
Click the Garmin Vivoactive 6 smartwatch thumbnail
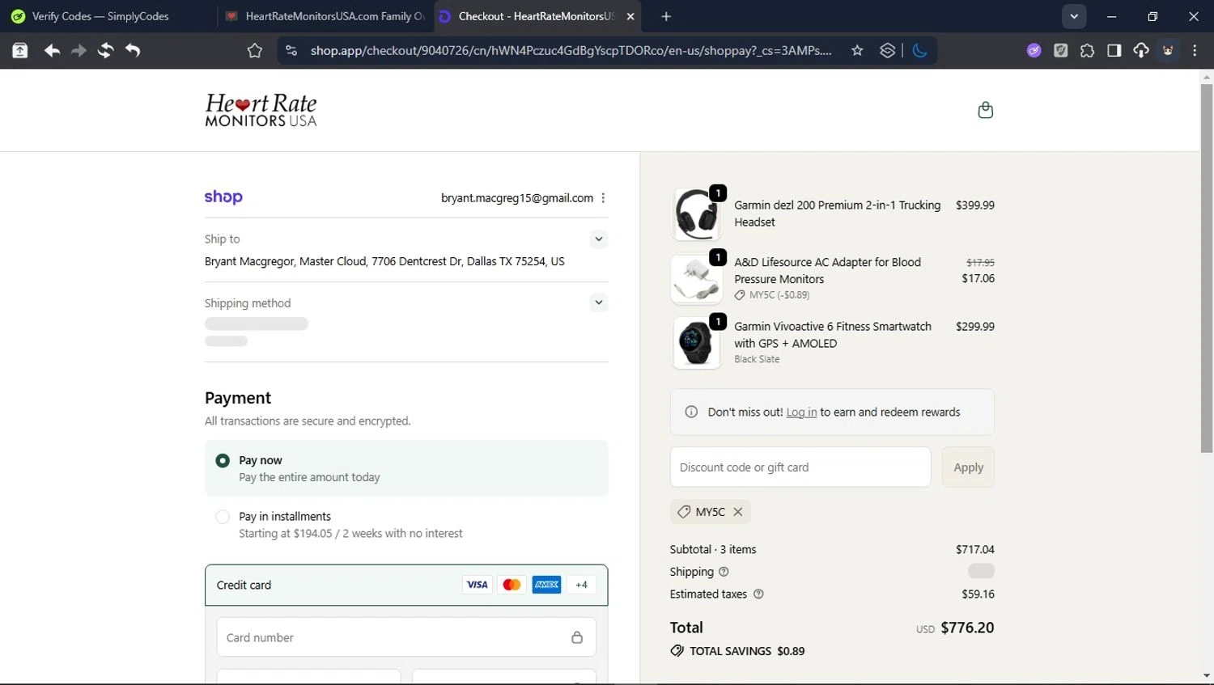pyautogui.click(x=697, y=343)
